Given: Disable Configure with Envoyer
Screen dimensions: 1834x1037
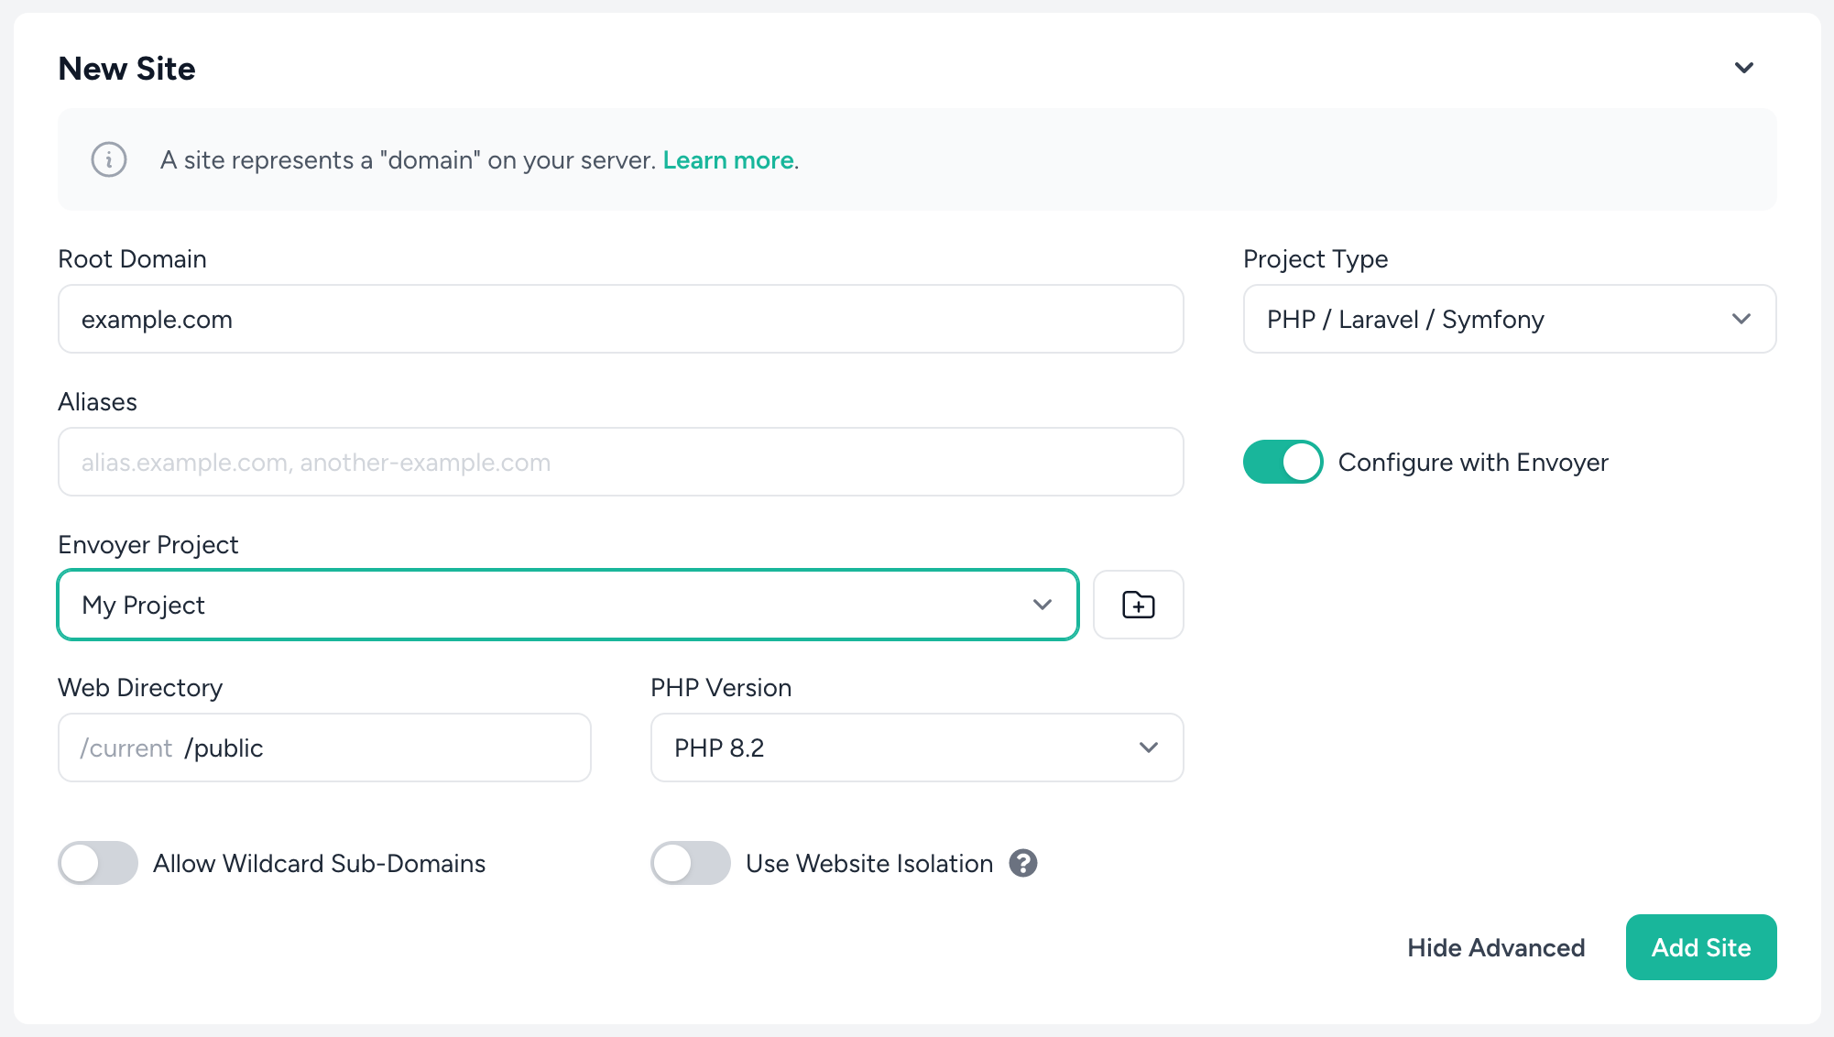Looking at the screenshot, I should click(x=1283, y=462).
